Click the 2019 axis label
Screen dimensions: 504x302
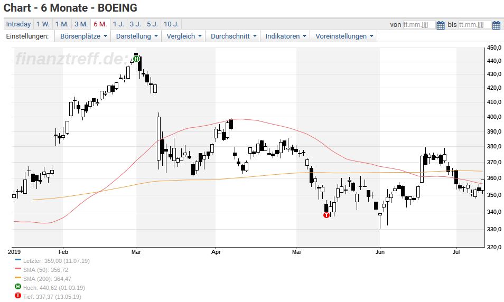(14, 252)
